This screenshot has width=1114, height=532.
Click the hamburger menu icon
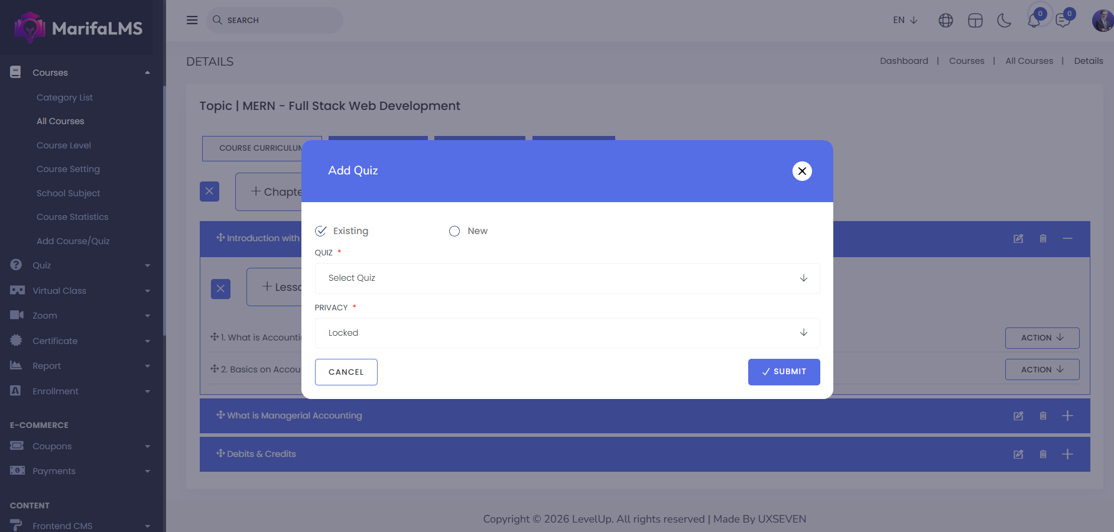pos(192,20)
